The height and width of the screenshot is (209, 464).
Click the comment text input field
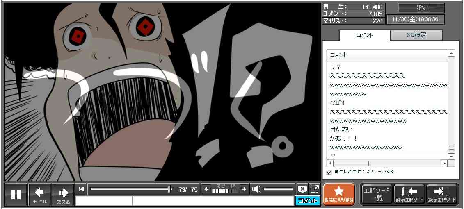click(x=213, y=201)
